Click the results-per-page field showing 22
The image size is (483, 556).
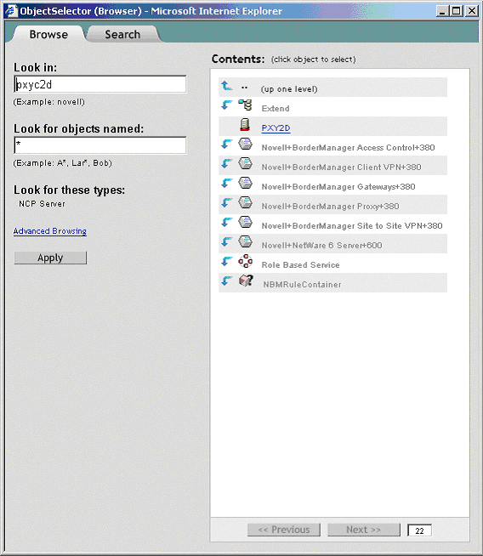pos(419,530)
